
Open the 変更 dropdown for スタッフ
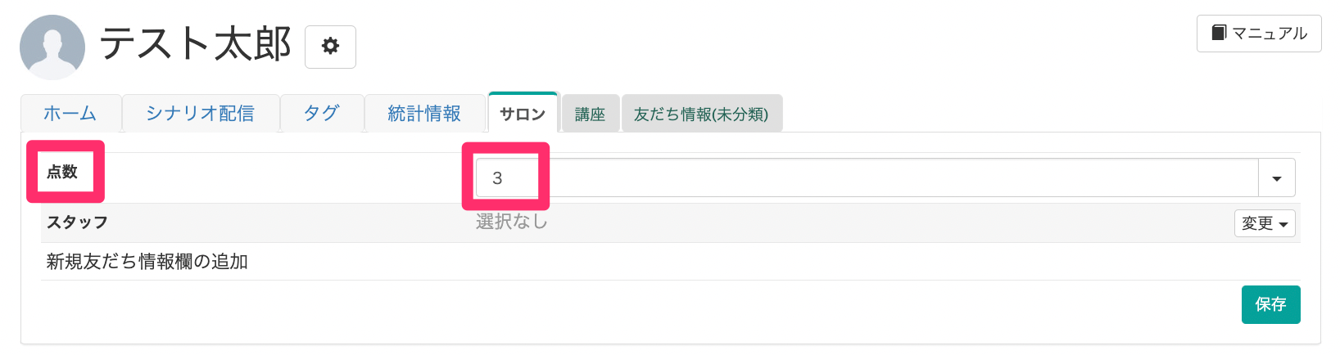(x=1264, y=223)
